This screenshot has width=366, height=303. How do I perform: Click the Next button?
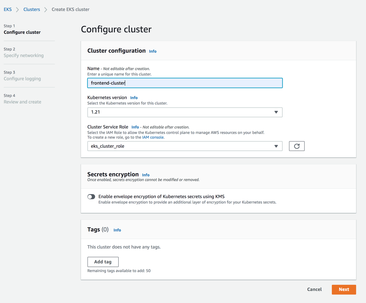click(344, 289)
